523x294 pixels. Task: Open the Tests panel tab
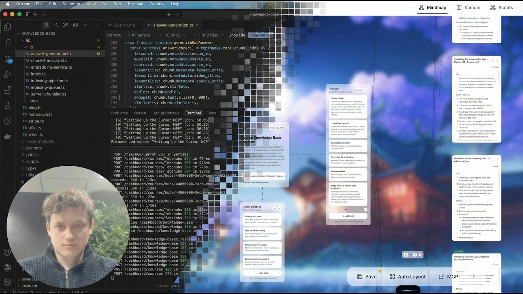211,113
